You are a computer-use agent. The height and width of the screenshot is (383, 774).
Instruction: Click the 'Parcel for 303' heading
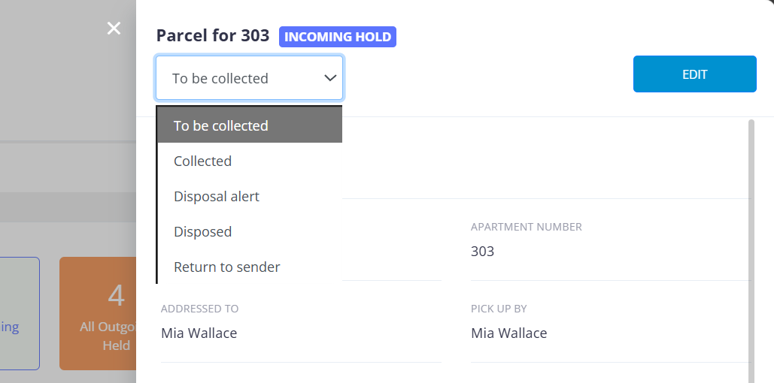tap(213, 36)
